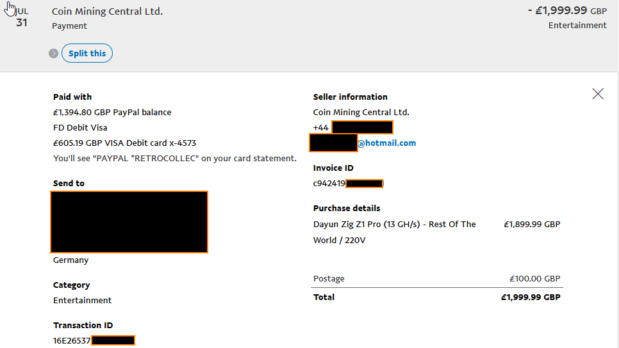
Task: Click the seller phone number starting +44
Action: click(x=353, y=128)
